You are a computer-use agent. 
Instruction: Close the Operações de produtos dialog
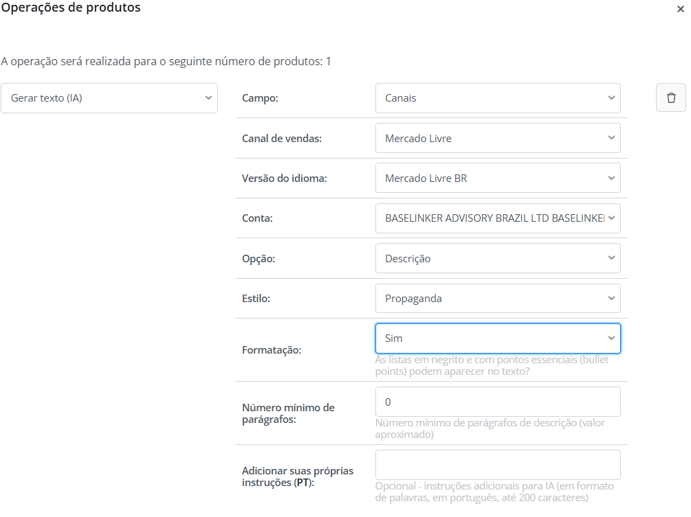point(680,9)
